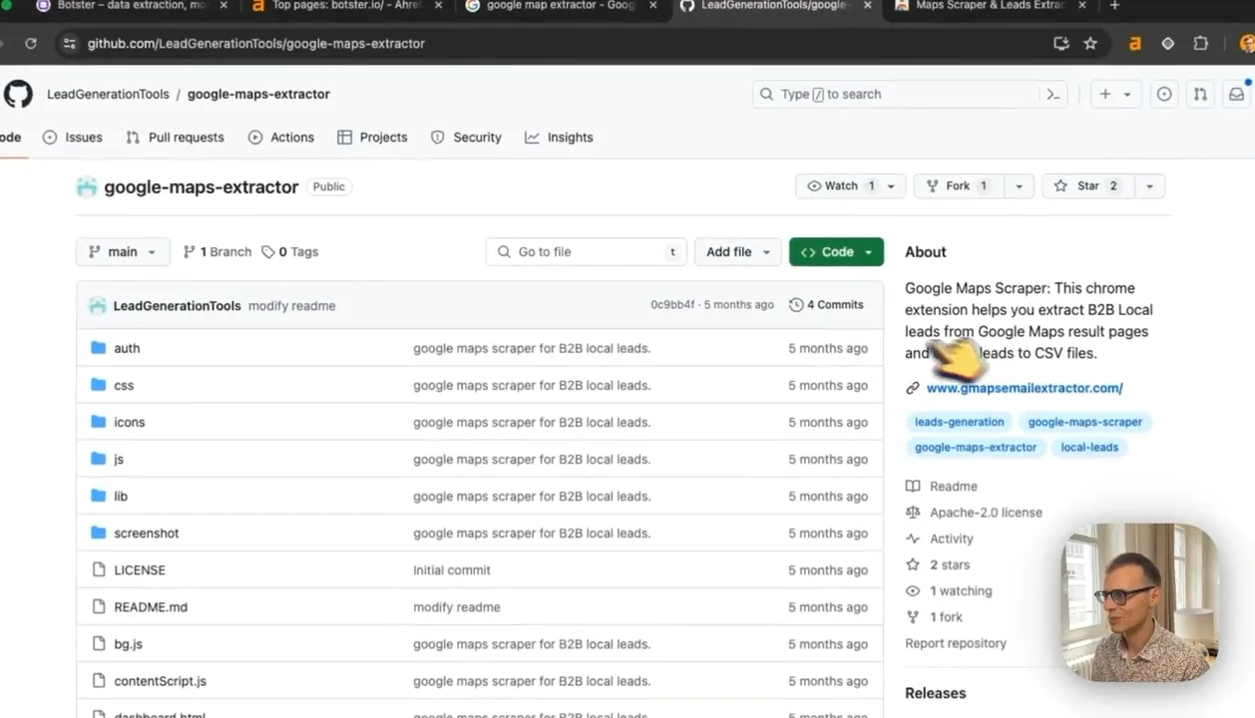Expand the Fork options dropdown arrow

(x=1019, y=186)
